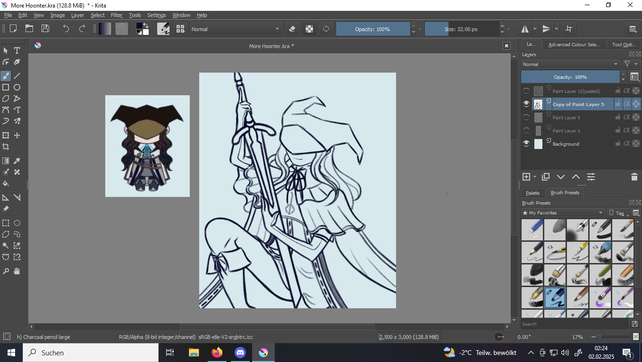This screenshot has width=642, height=362.
Task: Open the My Favorites tag dropdown
Action: point(563,213)
